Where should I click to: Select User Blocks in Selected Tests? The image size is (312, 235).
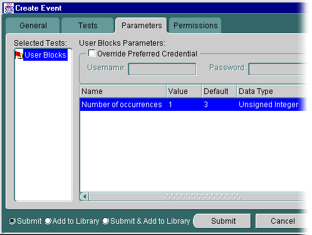click(45, 55)
